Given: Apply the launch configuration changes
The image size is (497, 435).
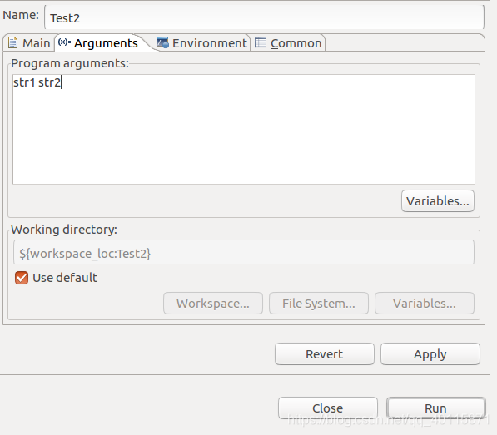Looking at the screenshot, I should pyautogui.click(x=430, y=354).
